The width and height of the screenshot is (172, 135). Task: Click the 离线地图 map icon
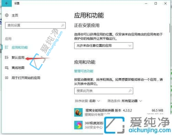[7, 68]
